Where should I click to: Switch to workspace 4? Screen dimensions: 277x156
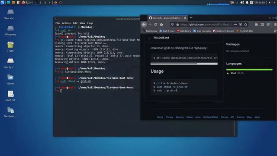(49, 3)
